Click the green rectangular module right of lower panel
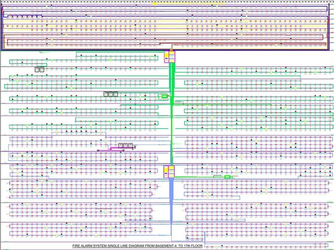The image size is (334, 250). pos(228,177)
